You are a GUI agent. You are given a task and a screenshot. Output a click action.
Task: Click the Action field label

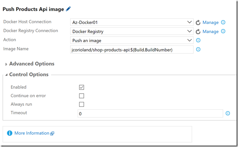(10, 40)
